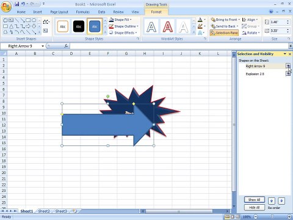Click the Re-order up arrow button
This screenshot has height=220, width=293.
click(x=272, y=201)
